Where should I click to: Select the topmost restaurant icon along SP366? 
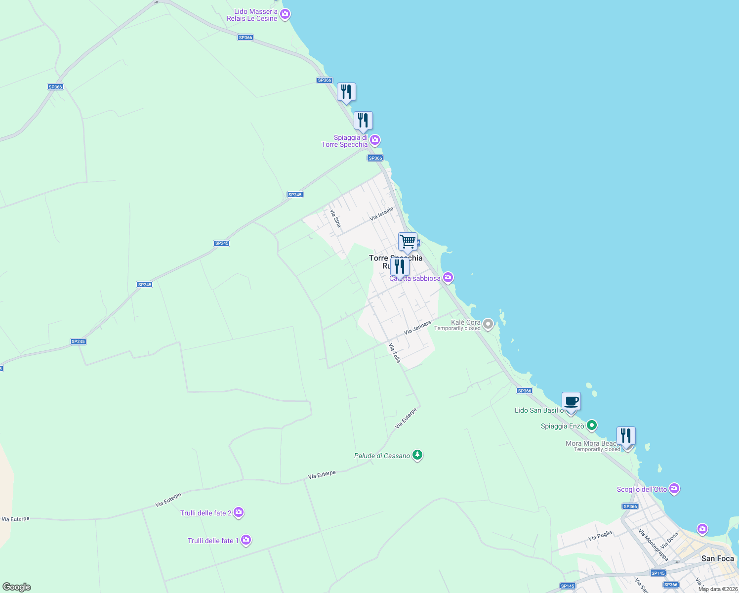347,91
